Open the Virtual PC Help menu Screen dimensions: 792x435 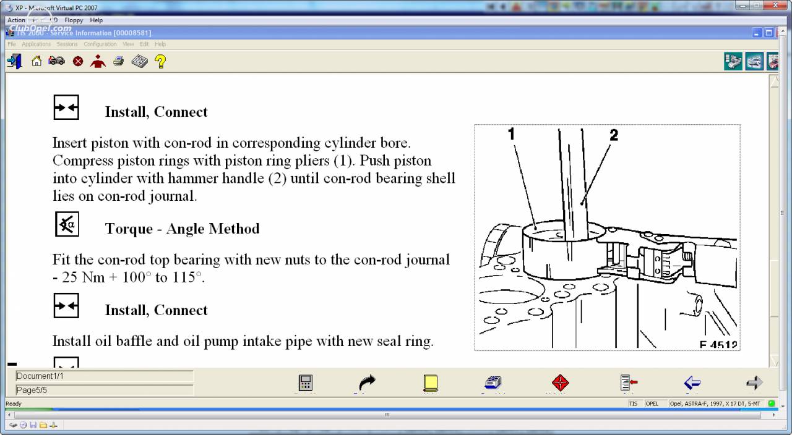(x=96, y=20)
